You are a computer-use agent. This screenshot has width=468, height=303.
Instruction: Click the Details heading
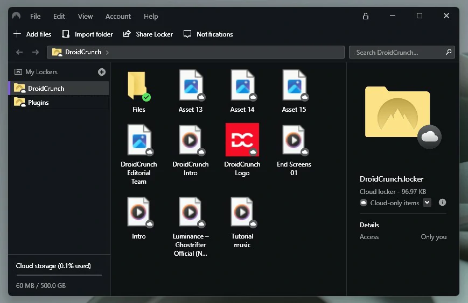[369, 225]
